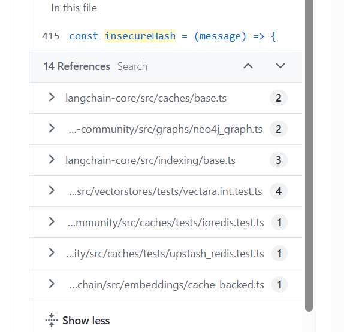Click the highlighted insecureHash symbol
The height and width of the screenshot is (332, 344).
click(x=140, y=36)
